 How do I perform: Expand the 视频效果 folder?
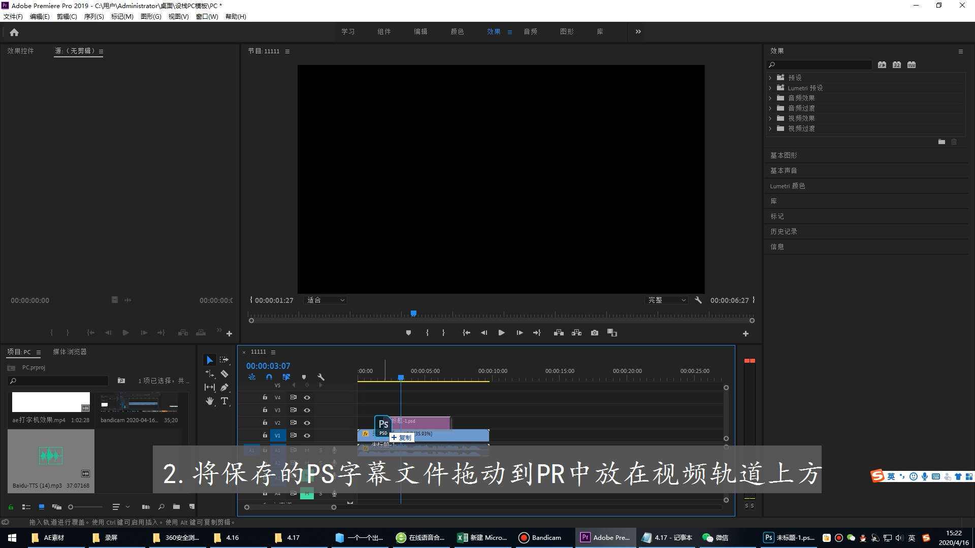[770, 118]
